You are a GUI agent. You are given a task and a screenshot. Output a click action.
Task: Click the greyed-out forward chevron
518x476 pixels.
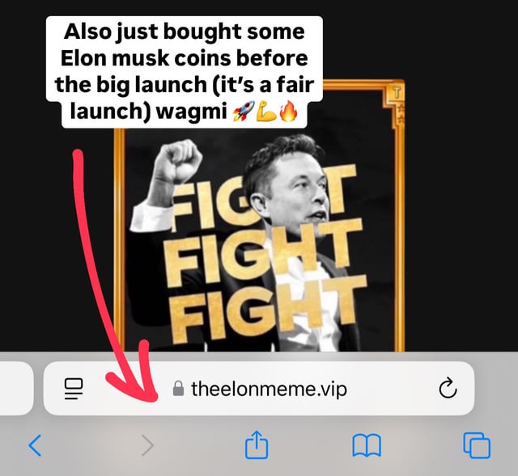coord(147,445)
